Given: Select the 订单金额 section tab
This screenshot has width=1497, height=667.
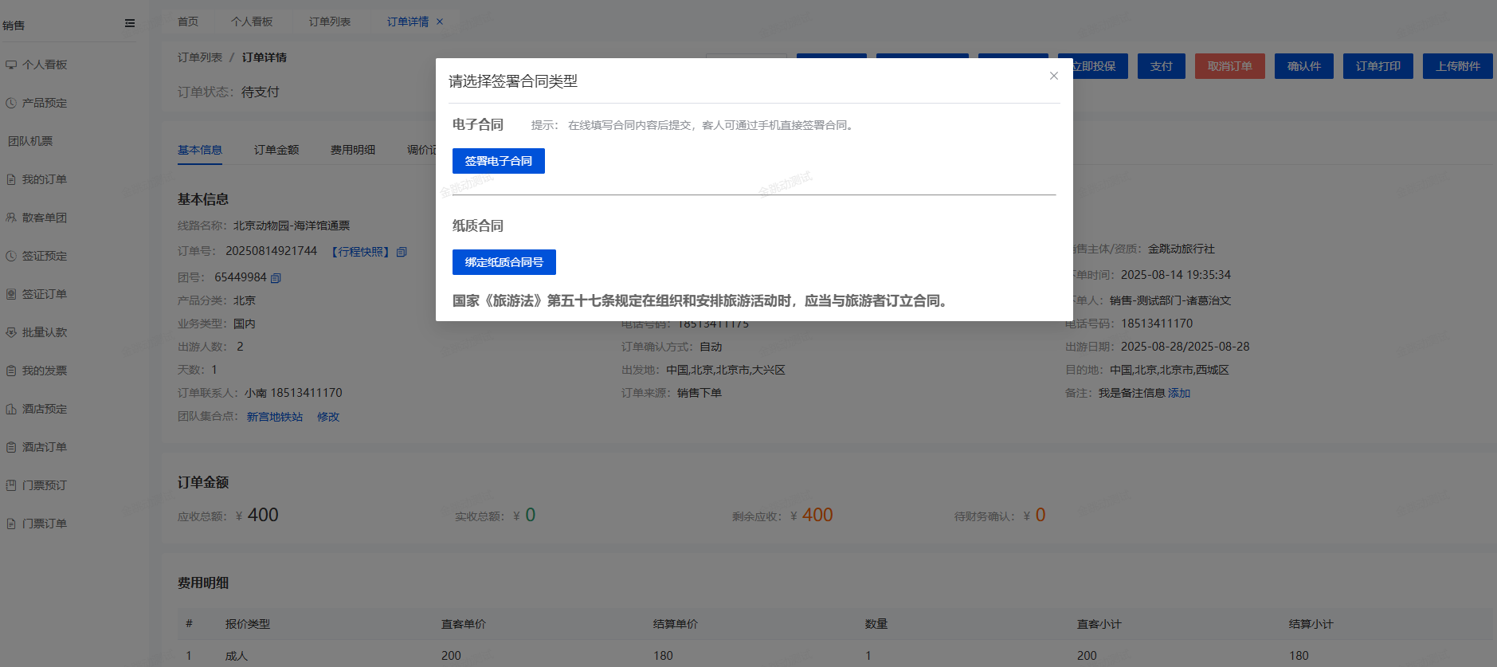Looking at the screenshot, I should pos(276,150).
